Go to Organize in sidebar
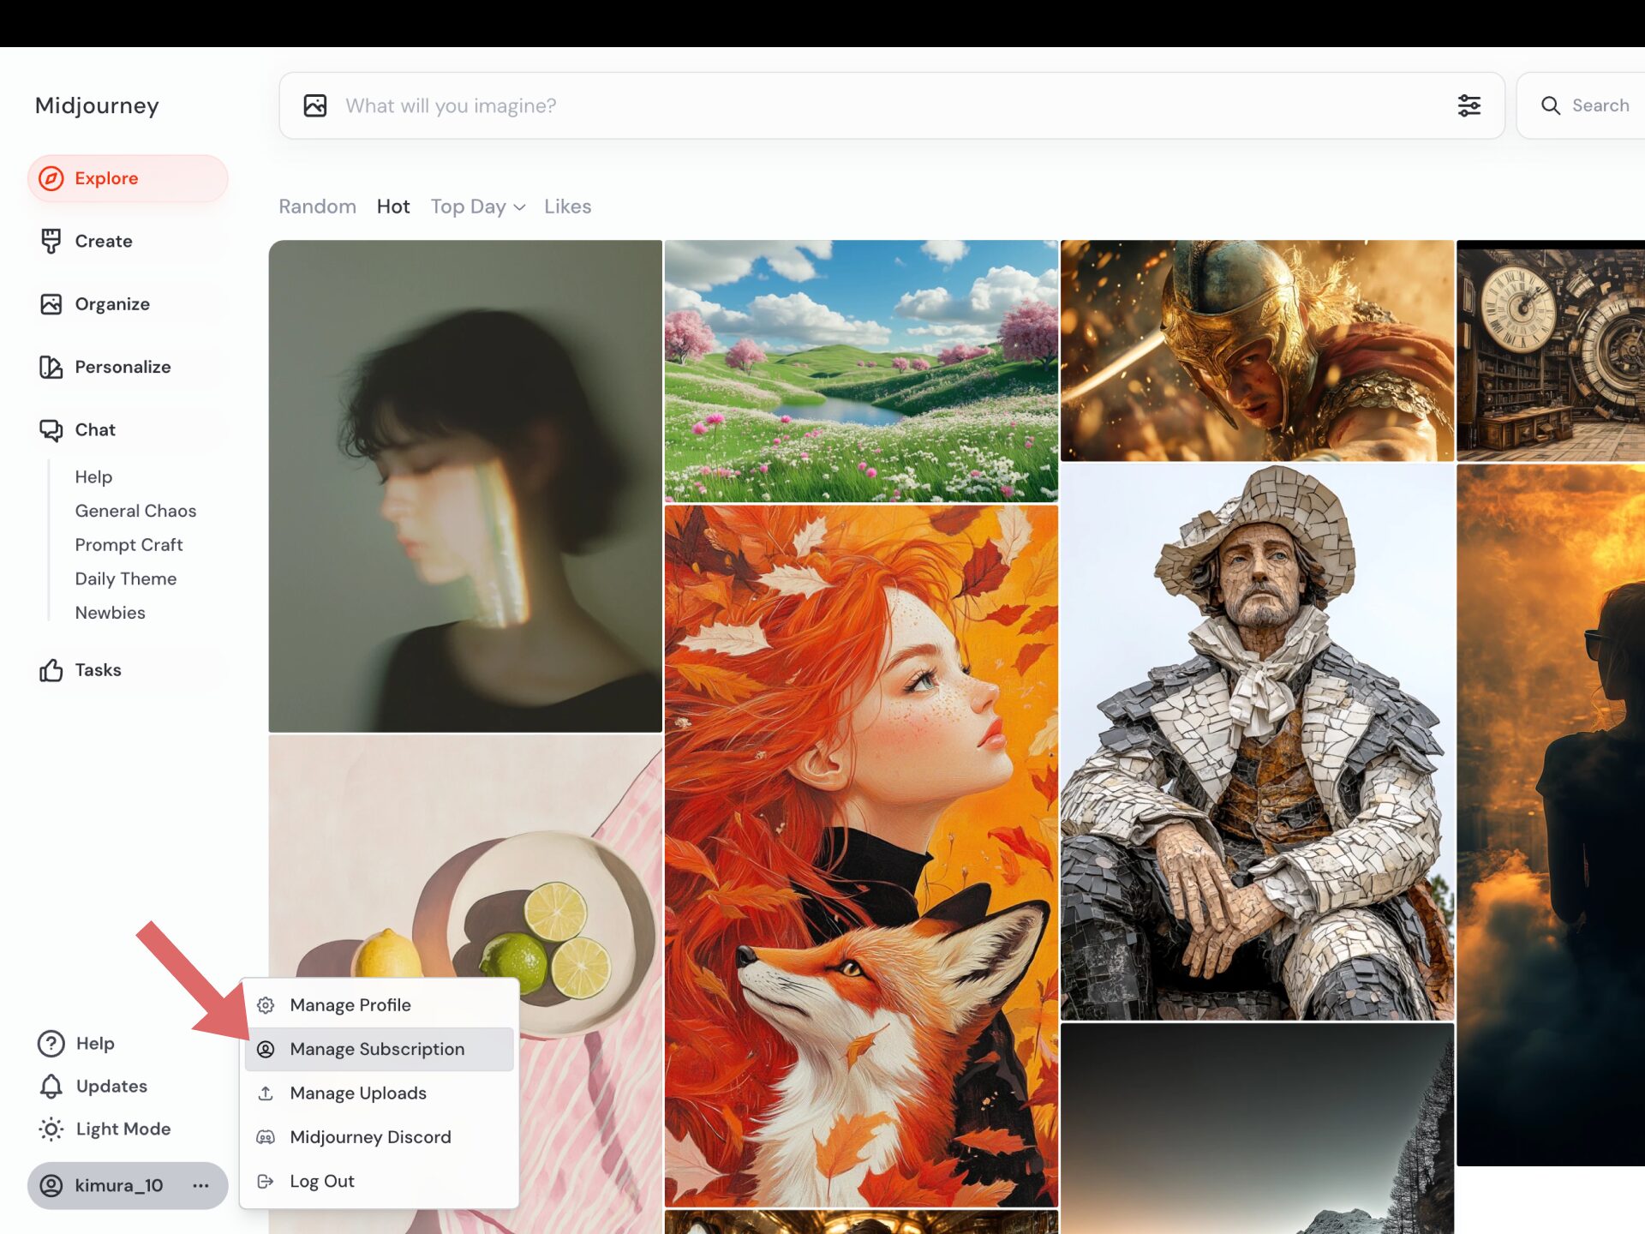1645x1234 pixels. [111, 304]
